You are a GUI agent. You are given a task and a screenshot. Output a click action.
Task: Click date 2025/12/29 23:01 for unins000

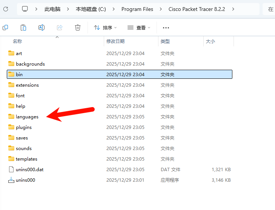click(125, 180)
